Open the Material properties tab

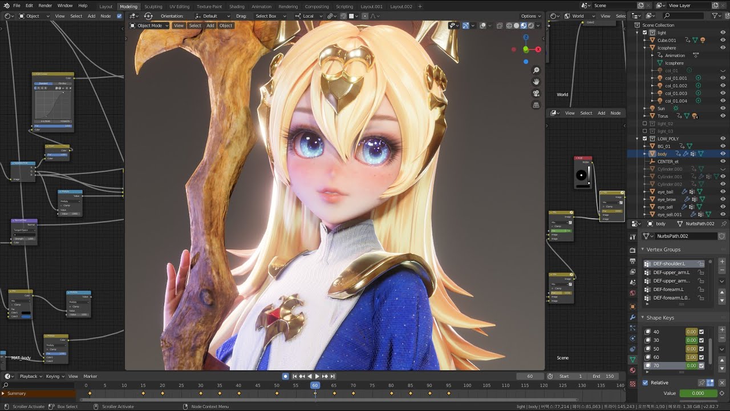pyautogui.click(x=632, y=370)
